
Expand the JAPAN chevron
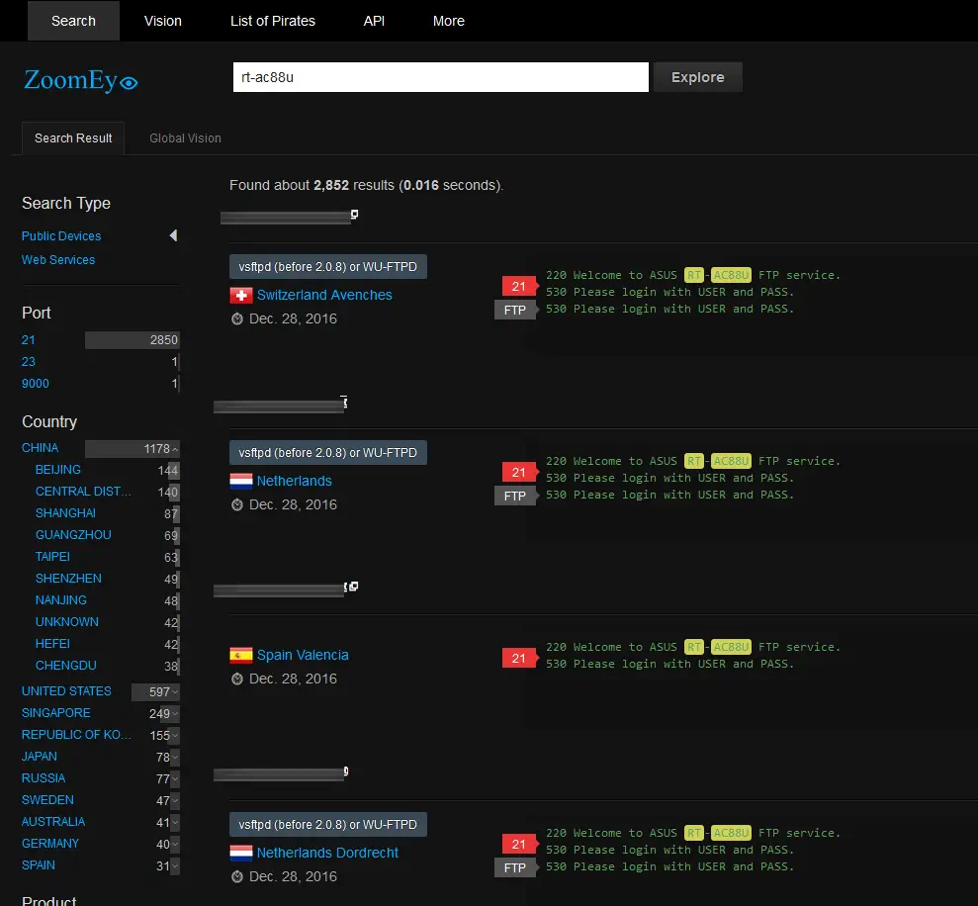[x=175, y=758]
